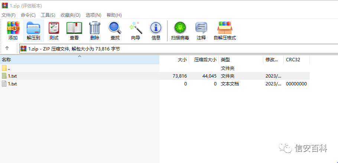Viewport: 338px width, 163px height.
Task: Sort by Type (类型) column header
Action: pos(241,60)
